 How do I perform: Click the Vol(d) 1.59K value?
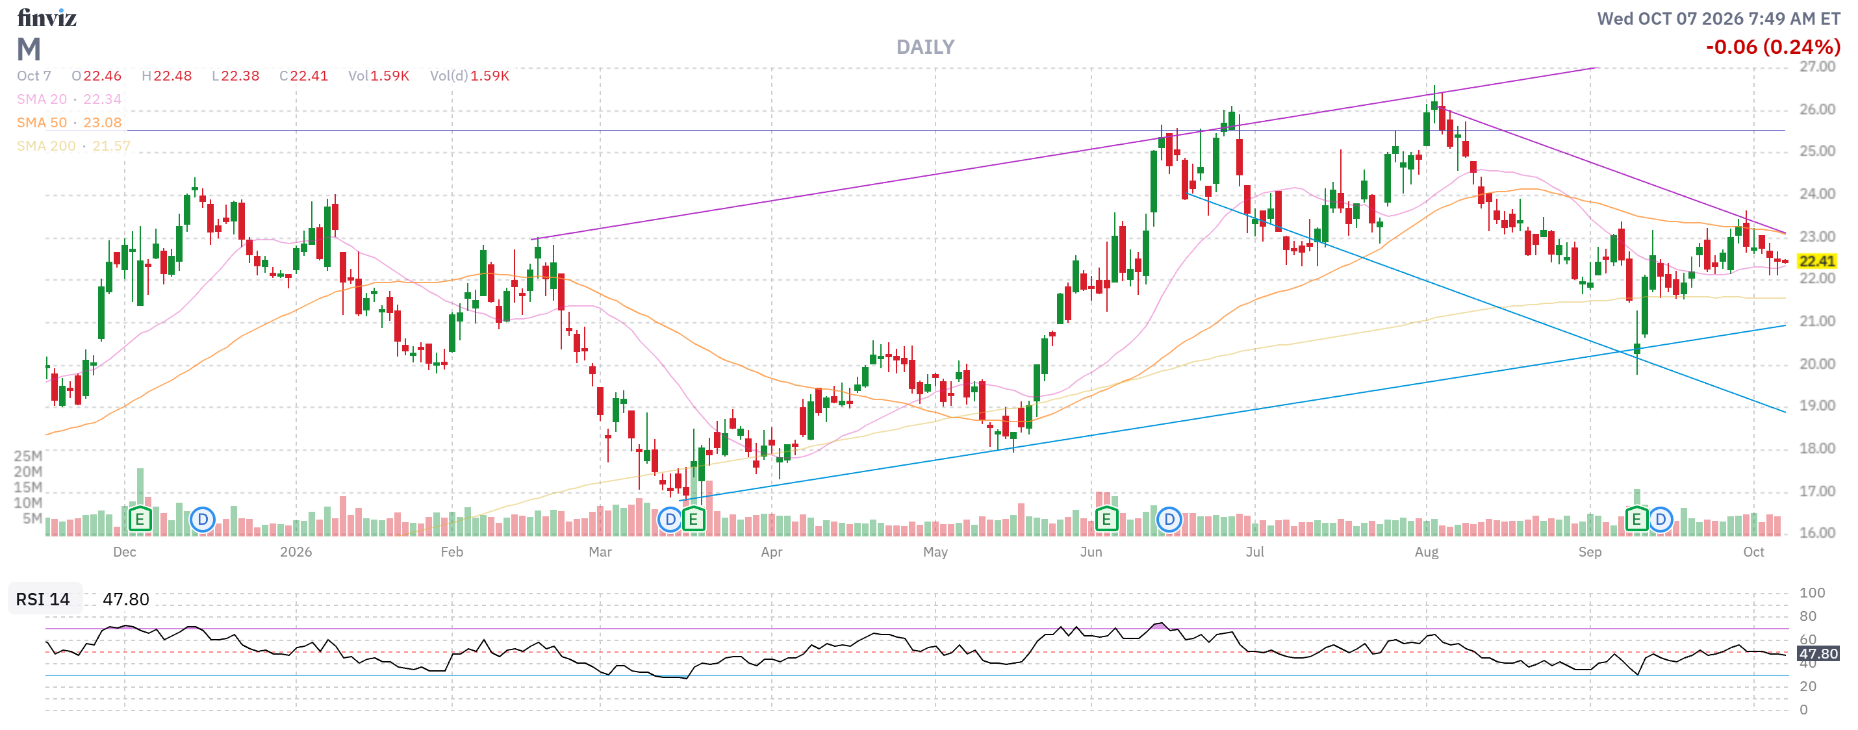[490, 76]
